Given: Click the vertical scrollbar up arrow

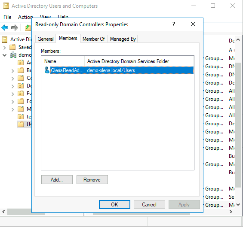Looking at the screenshot, I should (x=238, y=40).
